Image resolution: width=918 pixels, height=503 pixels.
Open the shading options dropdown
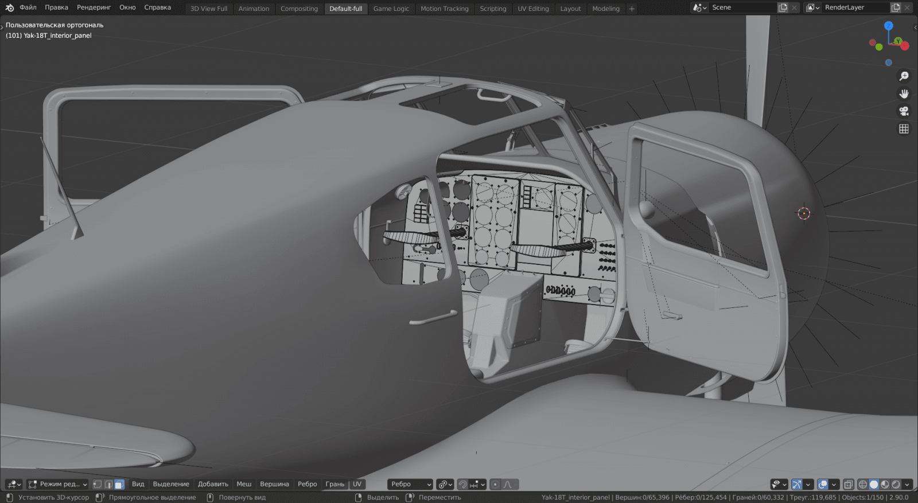(x=907, y=485)
